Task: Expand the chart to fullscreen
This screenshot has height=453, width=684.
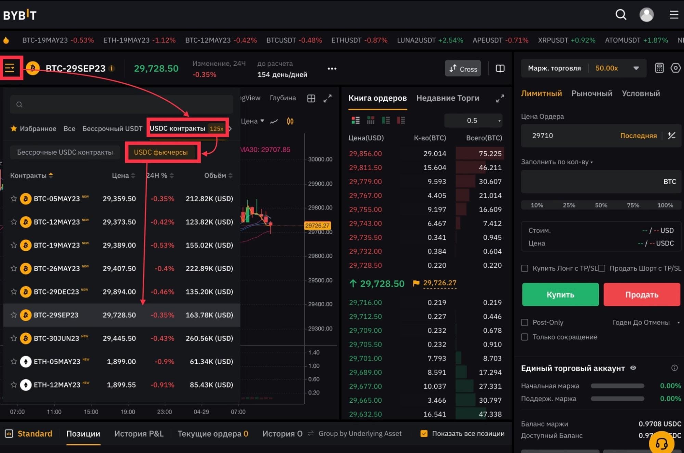Action: 327,99
